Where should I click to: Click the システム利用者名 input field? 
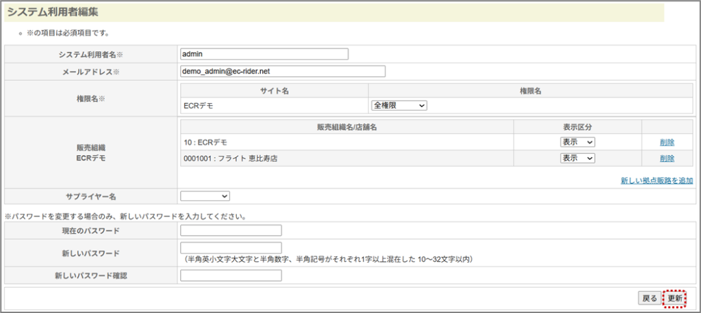[264, 54]
